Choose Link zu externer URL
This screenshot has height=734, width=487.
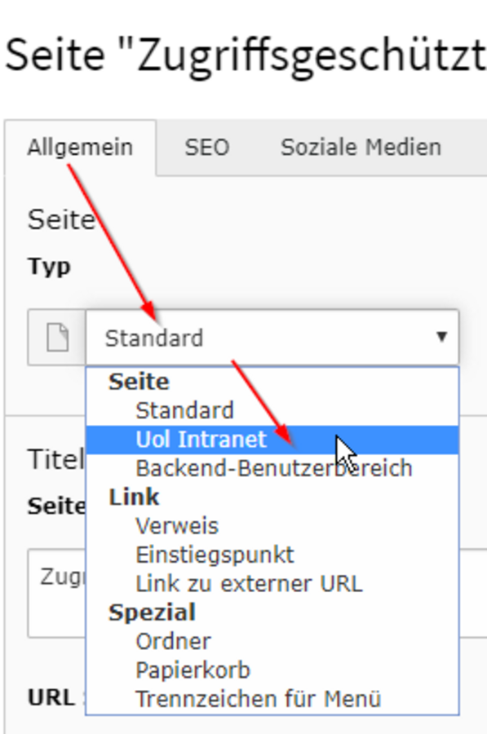pyautogui.click(x=249, y=584)
